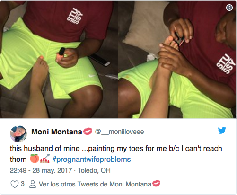This screenshot has height=195, width=237.
Task: Click the Toledo, OH location
Action: [94, 170]
